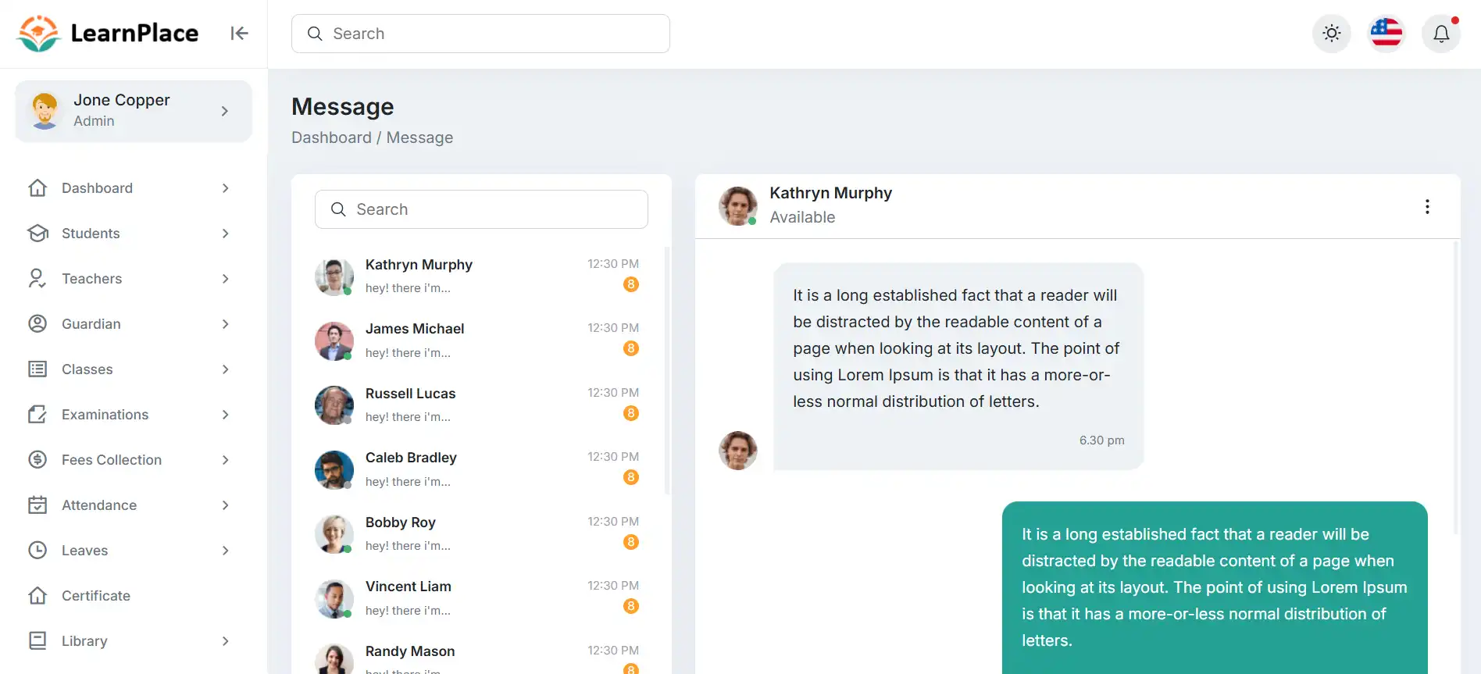Click the Classes list icon
1481x674 pixels.
coord(37,369)
